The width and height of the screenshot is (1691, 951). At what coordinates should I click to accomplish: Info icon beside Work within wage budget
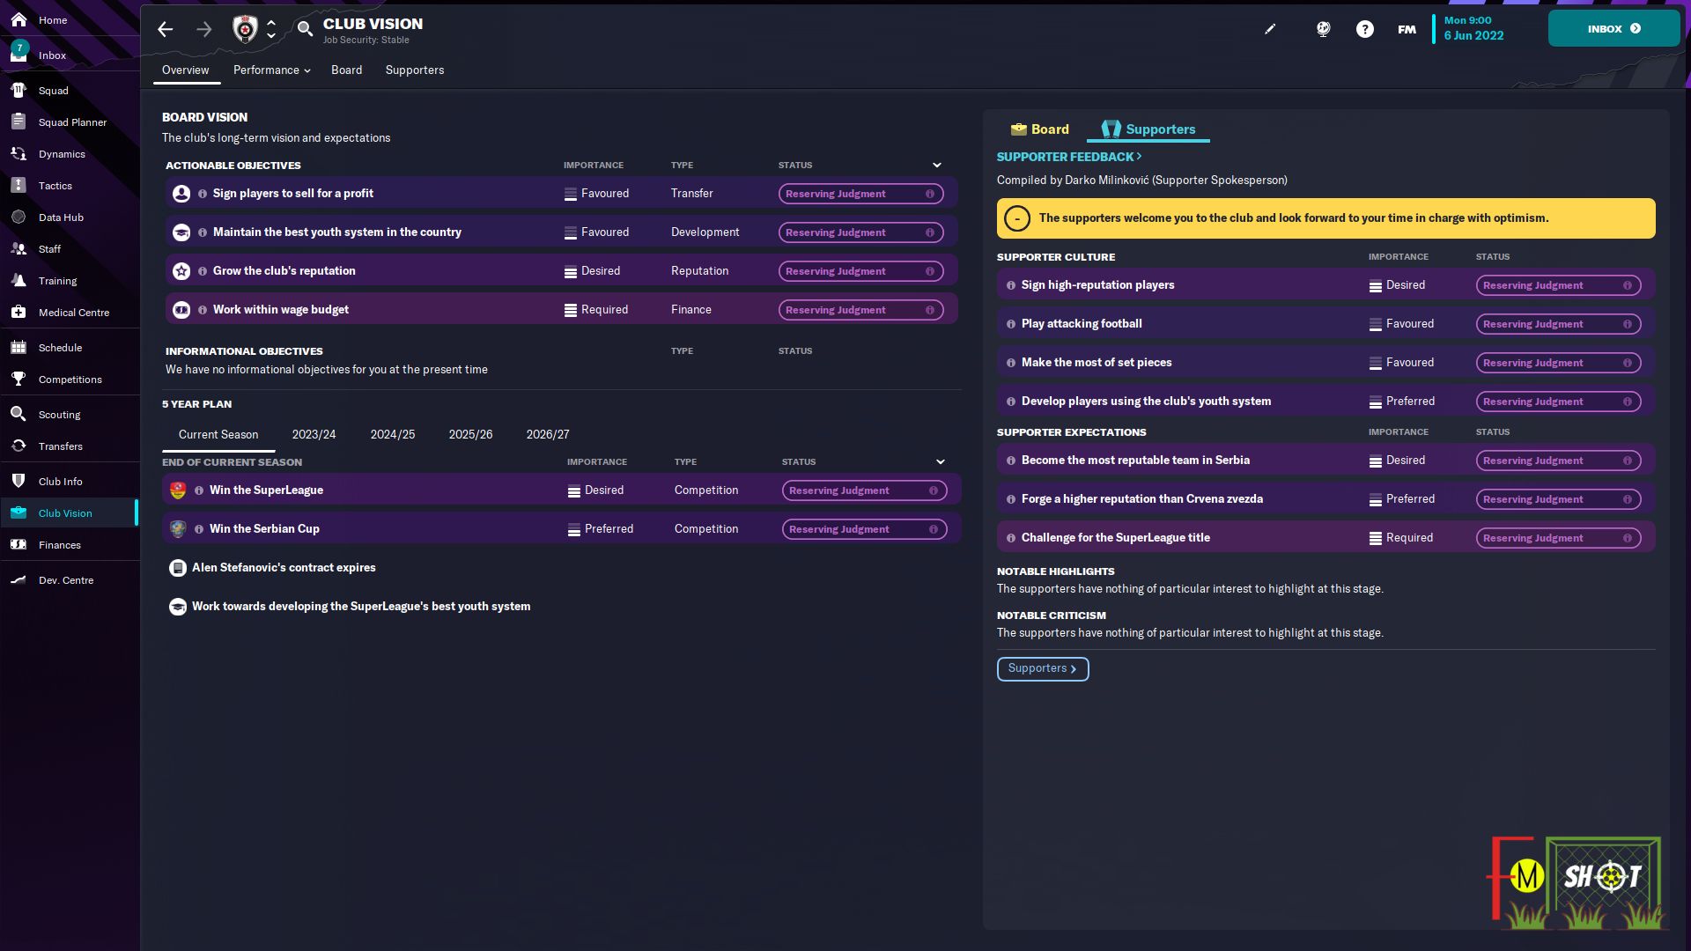coord(203,310)
